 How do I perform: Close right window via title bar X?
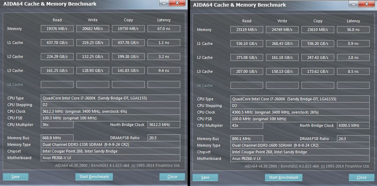coord(367,3)
